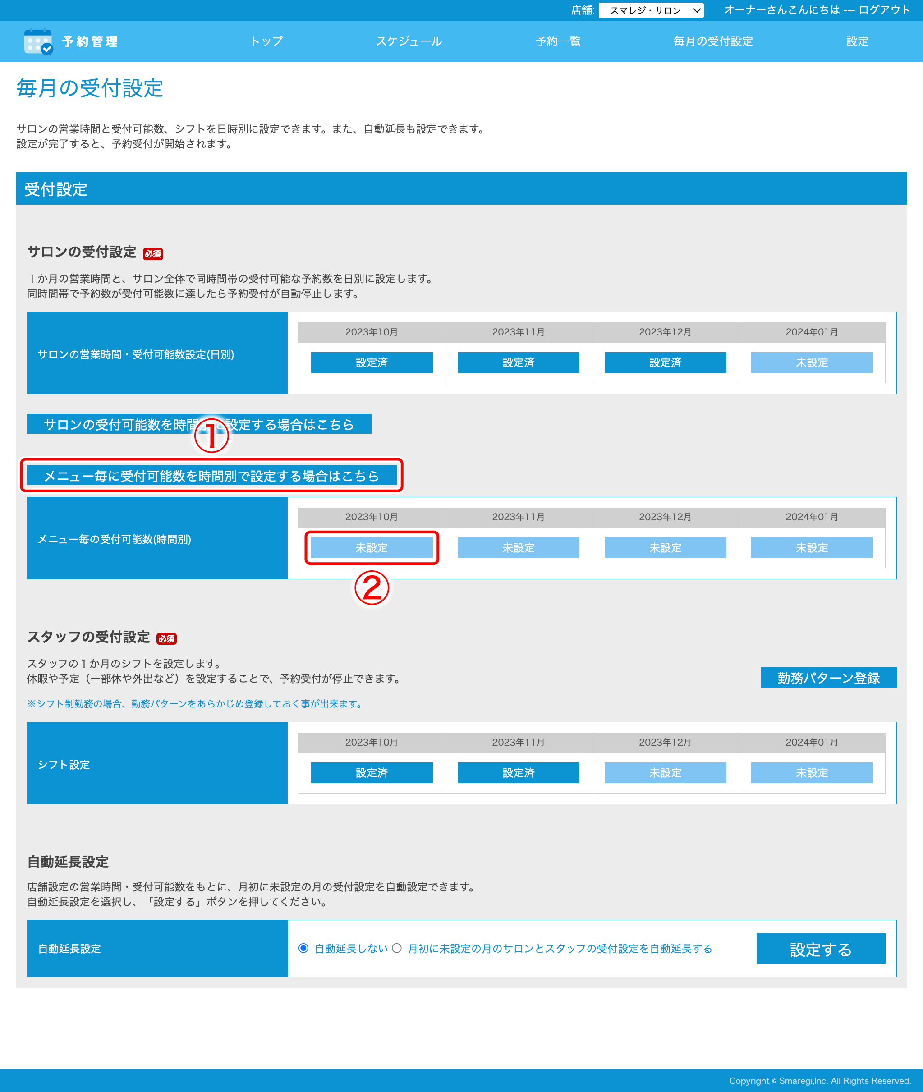The height and width of the screenshot is (1092, 923).
Task: Select the 自動延長しない radio button
Action: click(303, 948)
